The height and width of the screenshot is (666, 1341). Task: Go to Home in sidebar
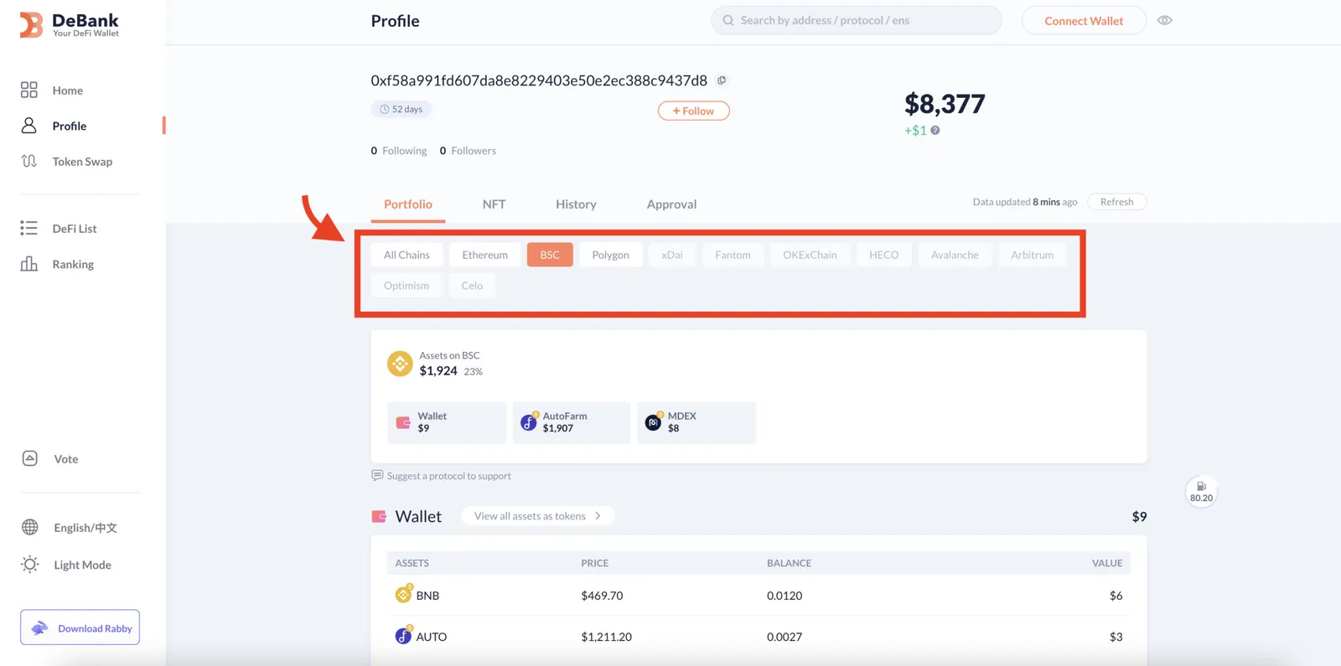(x=67, y=90)
